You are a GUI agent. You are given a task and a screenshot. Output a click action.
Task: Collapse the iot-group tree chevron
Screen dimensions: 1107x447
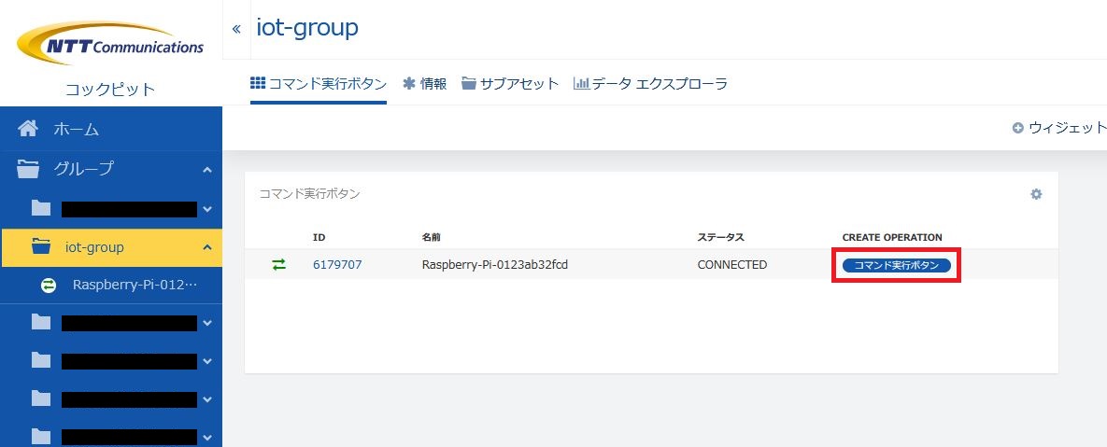click(206, 247)
